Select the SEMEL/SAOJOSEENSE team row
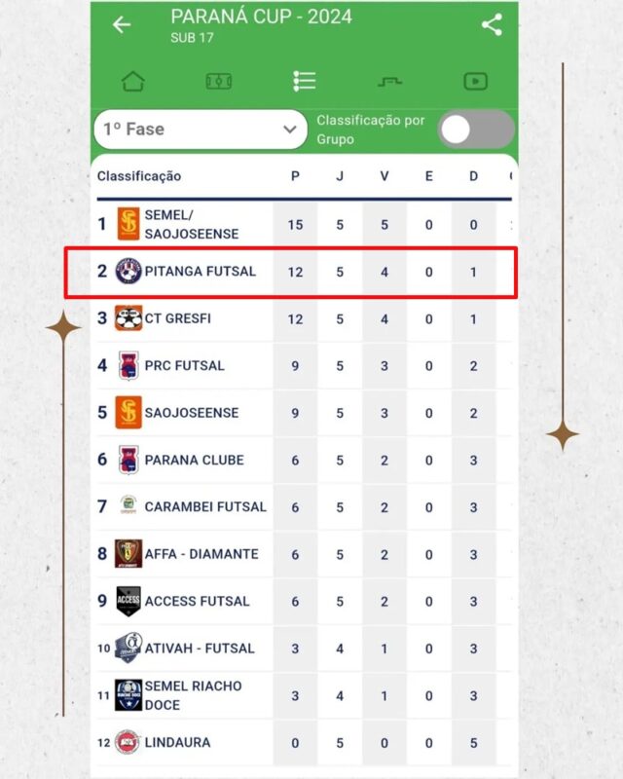 (x=192, y=224)
